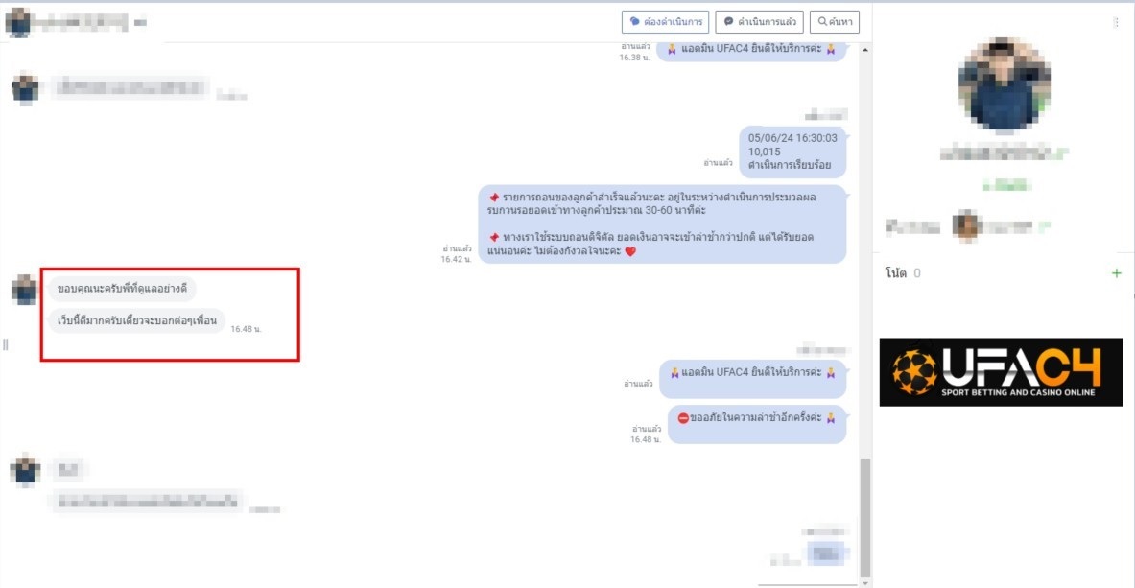Add a note with the green plus icon

(x=1116, y=273)
